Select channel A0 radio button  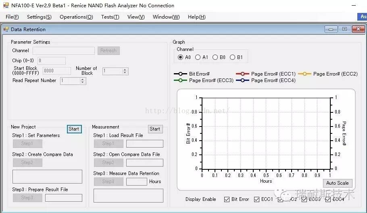tap(180, 57)
